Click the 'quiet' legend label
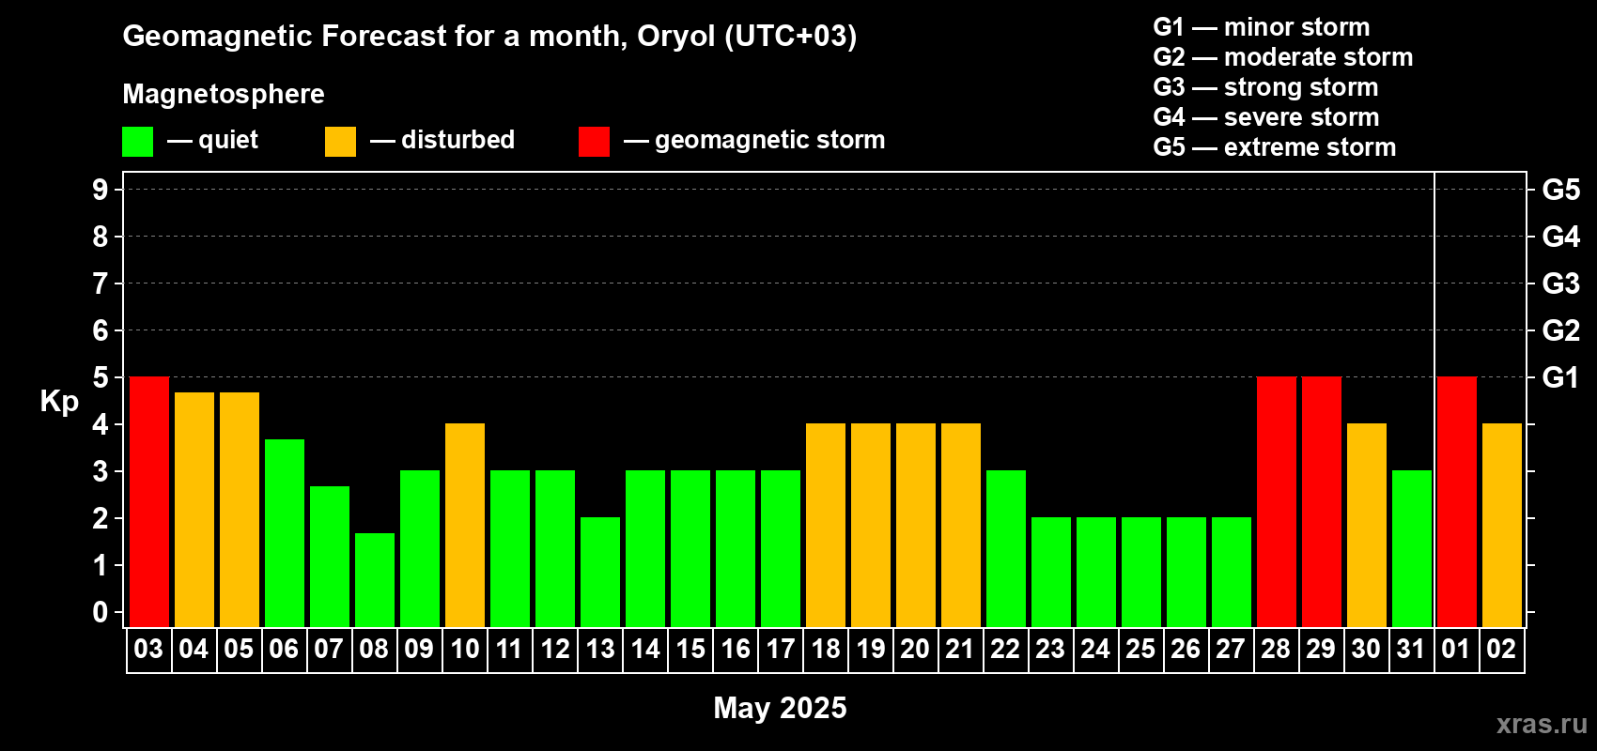 (x=228, y=141)
